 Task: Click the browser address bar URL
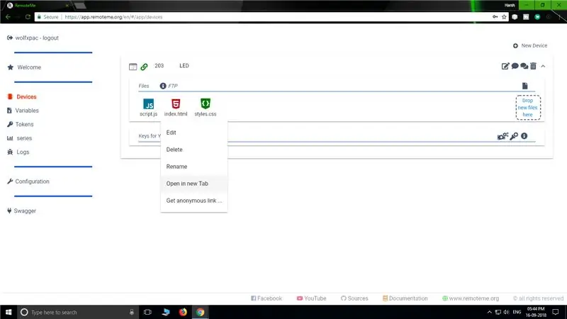click(113, 17)
